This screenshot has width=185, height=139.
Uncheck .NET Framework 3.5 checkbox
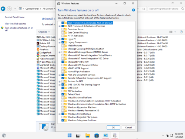pyautogui.click(x=63, y=23)
